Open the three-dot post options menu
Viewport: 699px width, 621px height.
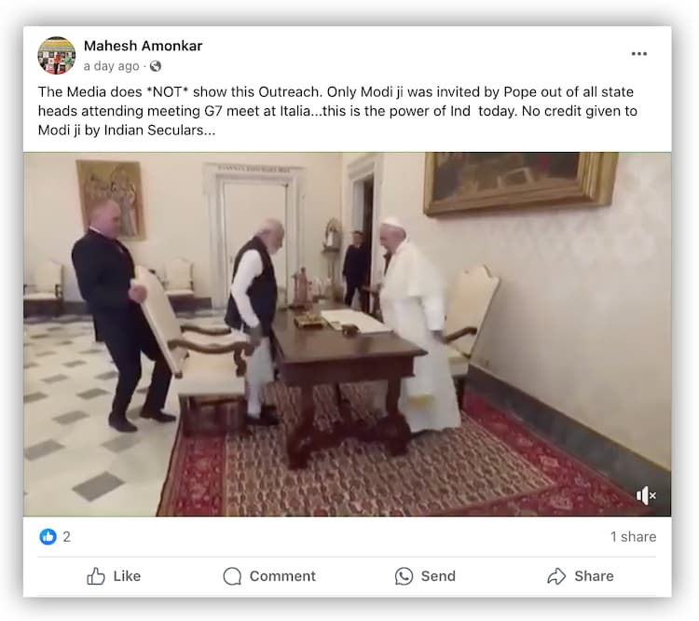pos(638,54)
